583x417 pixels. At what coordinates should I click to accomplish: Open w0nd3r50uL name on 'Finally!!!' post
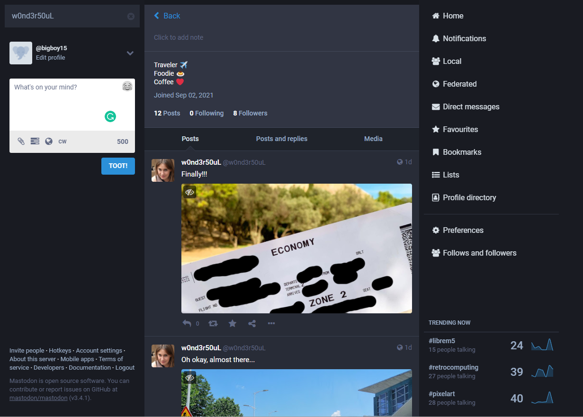(201, 162)
